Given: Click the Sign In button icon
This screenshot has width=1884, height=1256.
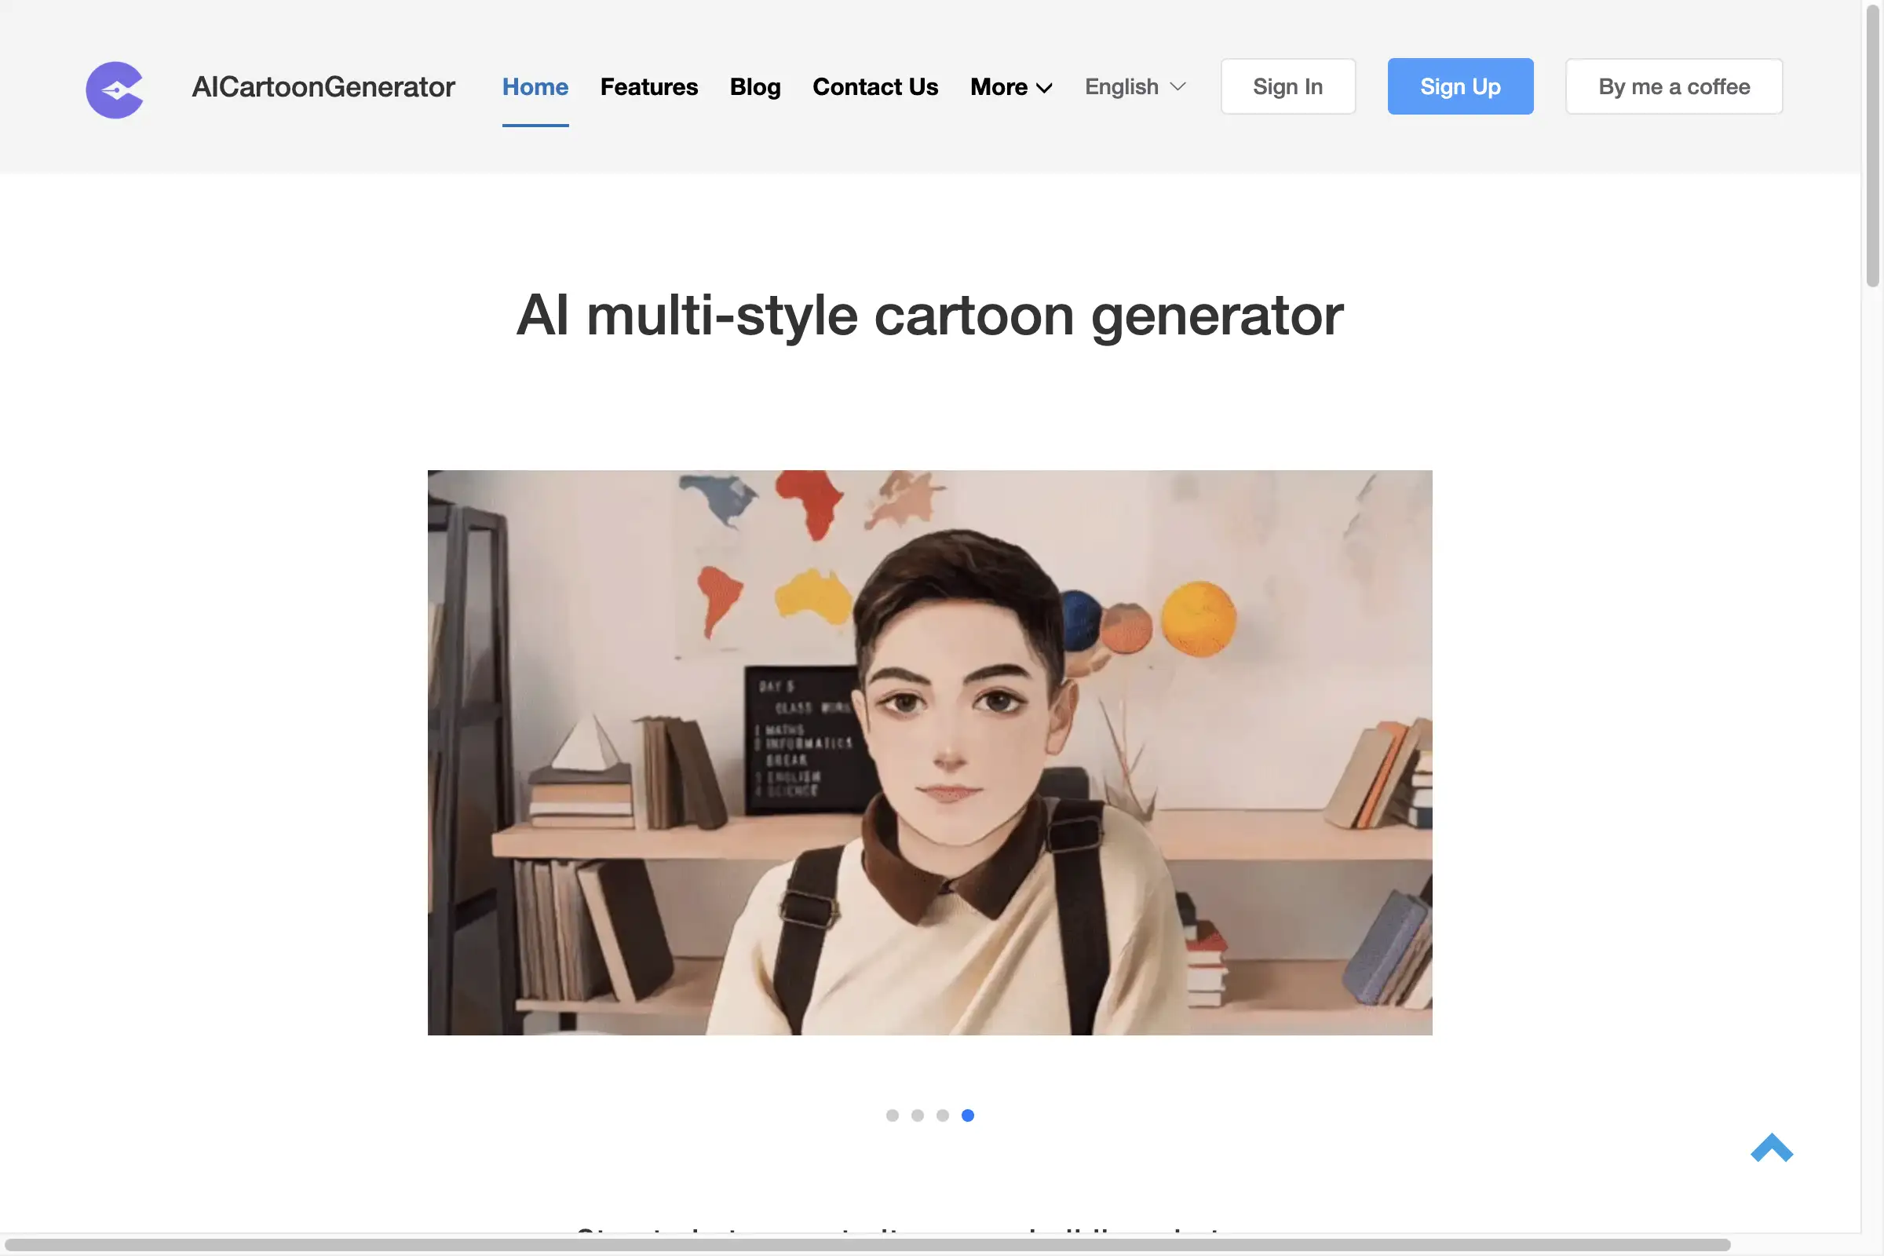Looking at the screenshot, I should click(1288, 86).
